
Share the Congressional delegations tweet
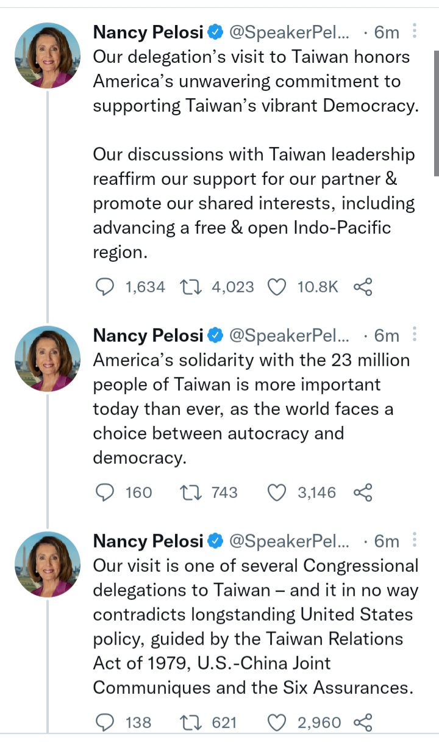pos(363,723)
